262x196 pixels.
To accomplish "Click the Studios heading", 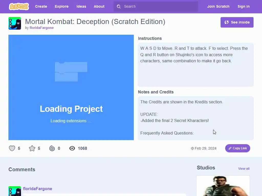I will (x=206, y=168).
